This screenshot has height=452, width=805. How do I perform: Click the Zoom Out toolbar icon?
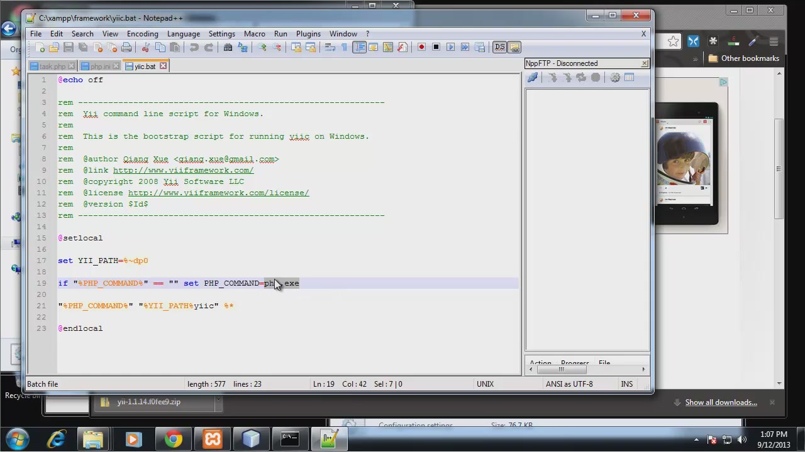[x=276, y=48]
